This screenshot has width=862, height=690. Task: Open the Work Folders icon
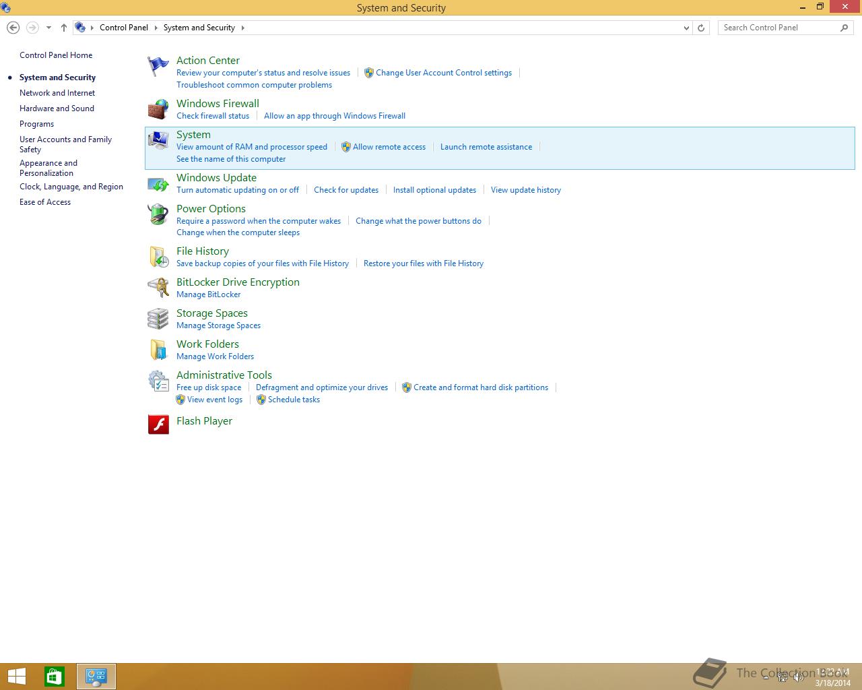(x=158, y=350)
